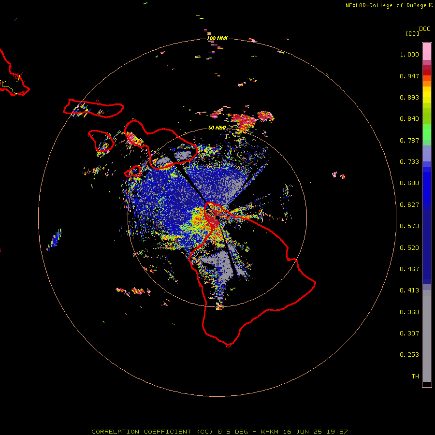Select the 0.520 scale value

pyautogui.click(x=409, y=248)
